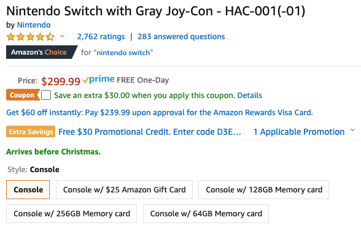Open the rating breakdown chevron beside stars
This screenshot has width=361, height=231.
(x=62, y=36)
